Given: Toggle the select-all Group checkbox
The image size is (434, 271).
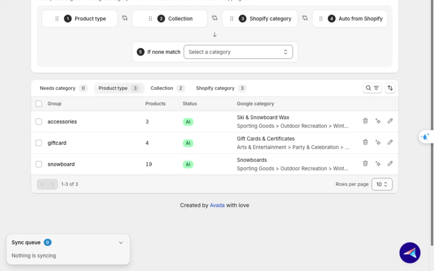Looking at the screenshot, I should (x=39, y=104).
